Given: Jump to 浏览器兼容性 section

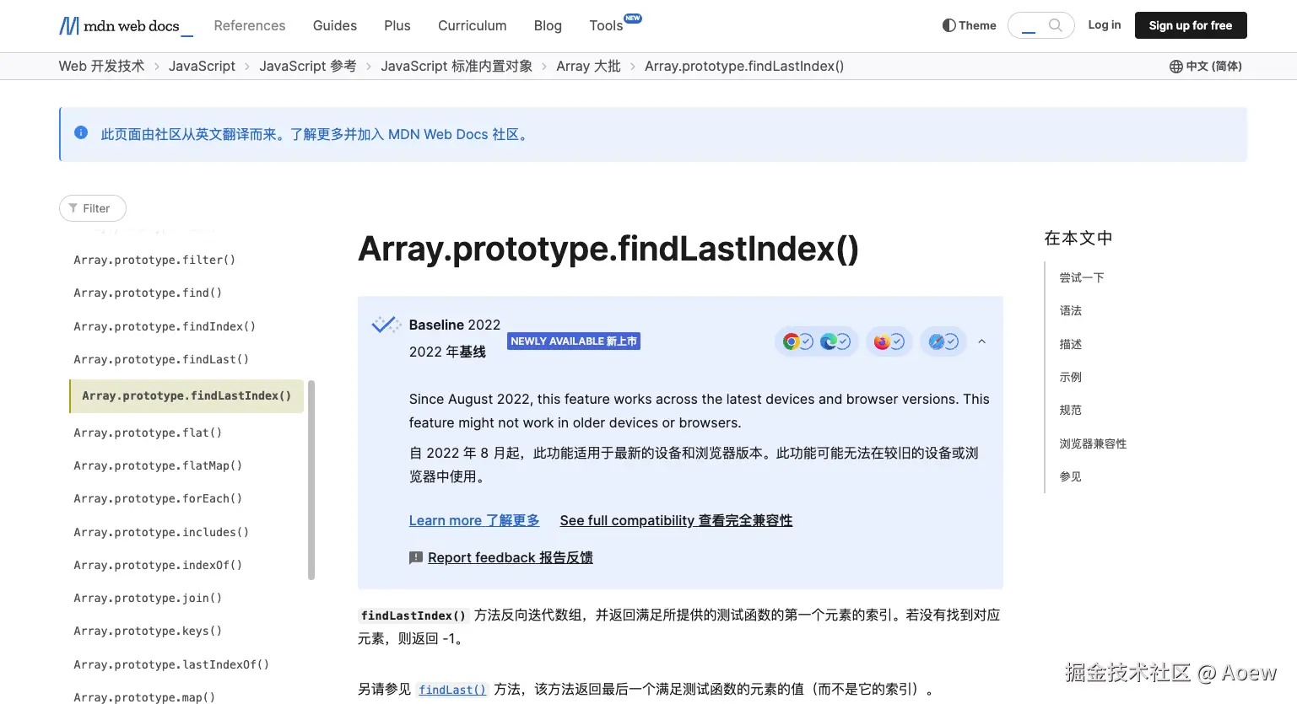Looking at the screenshot, I should click(1093, 443).
